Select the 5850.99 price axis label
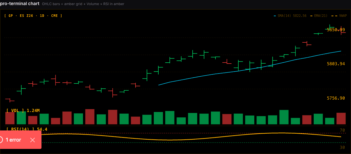Viewport: 351px width, 154px height. pos(336,30)
